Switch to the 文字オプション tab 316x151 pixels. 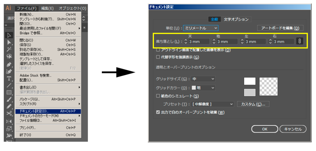pos(236,19)
